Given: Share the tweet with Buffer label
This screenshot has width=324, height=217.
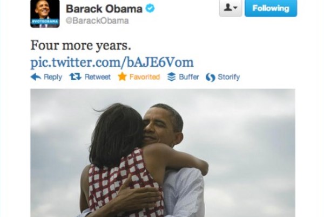Looking at the screenshot, I should click(189, 77).
